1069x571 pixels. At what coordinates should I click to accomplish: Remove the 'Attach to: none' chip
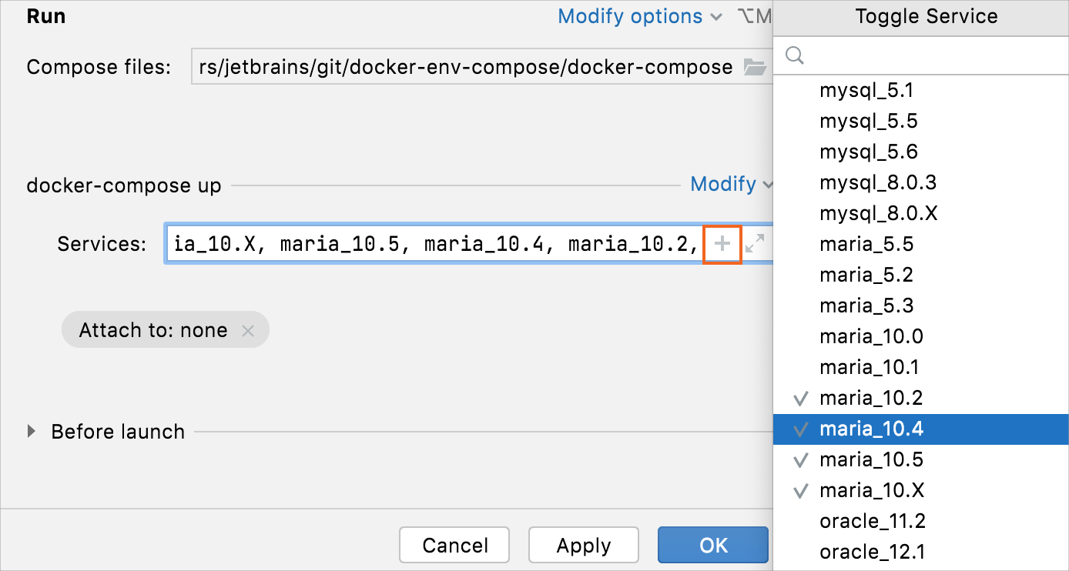249,329
